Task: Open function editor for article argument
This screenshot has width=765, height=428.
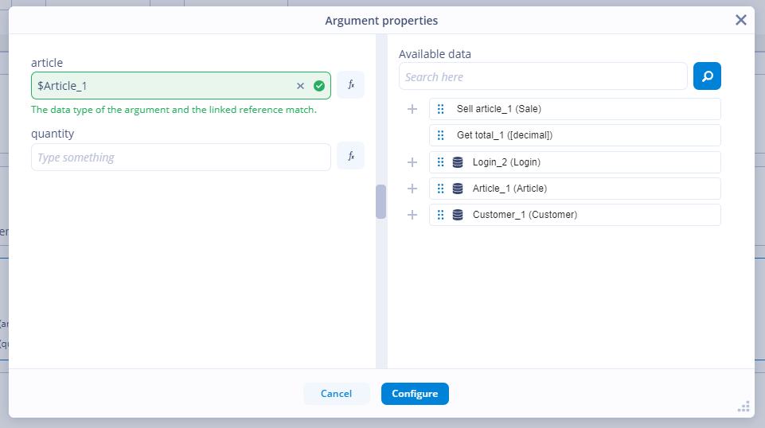Action: [x=350, y=85]
